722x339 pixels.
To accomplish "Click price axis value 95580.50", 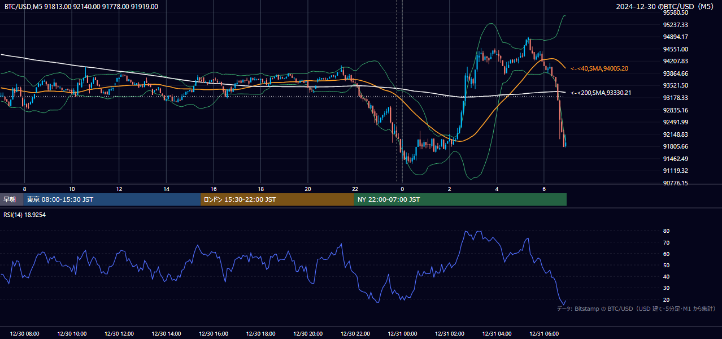I will click(x=676, y=12).
